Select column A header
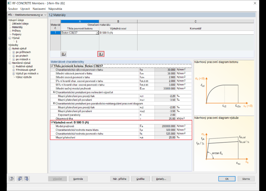This screenshot has height=191, width=266. (x=80, y=21)
